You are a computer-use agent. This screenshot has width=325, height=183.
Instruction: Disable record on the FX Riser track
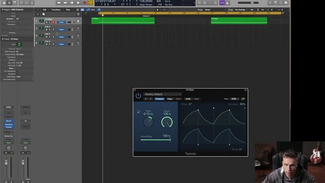pyautogui.click(x=53, y=22)
